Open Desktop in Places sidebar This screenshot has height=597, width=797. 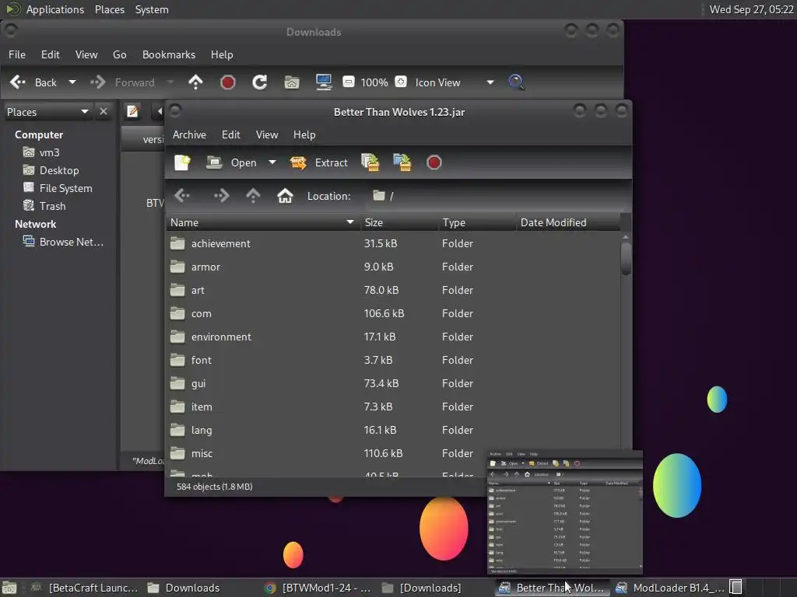pos(51,170)
